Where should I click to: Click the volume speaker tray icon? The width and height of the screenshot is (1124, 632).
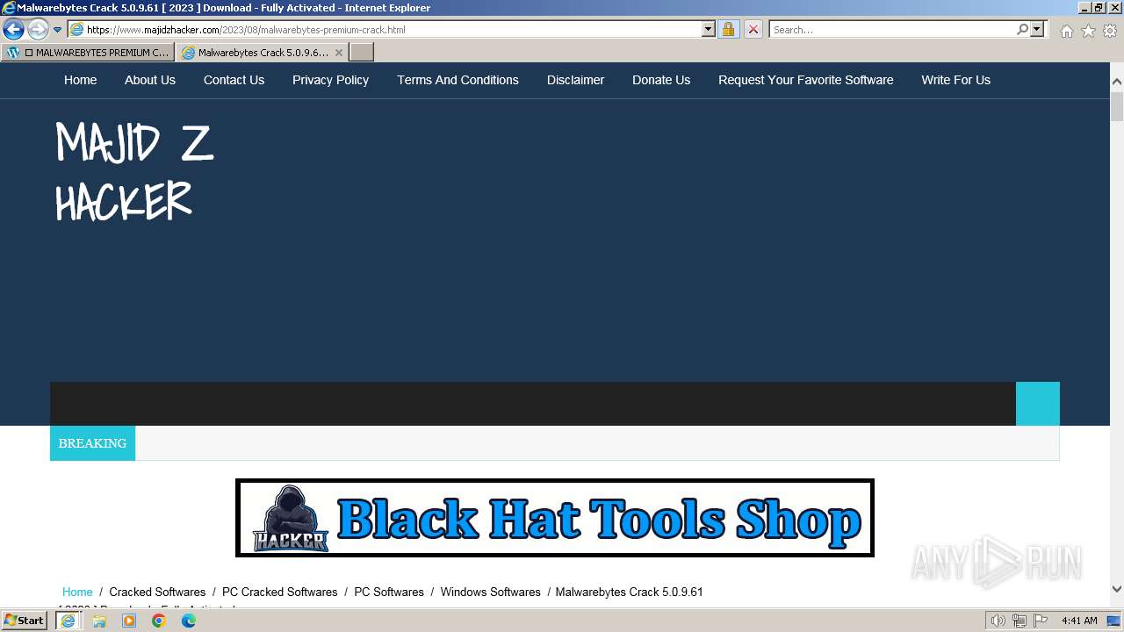[998, 621]
